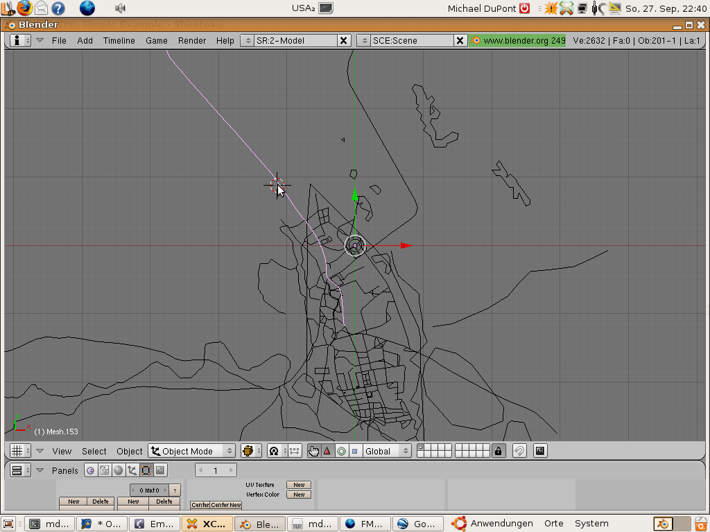Click the Blender logo next to www.blender.org
The height and width of the screenshot is (532, 710).
point(476,41)
